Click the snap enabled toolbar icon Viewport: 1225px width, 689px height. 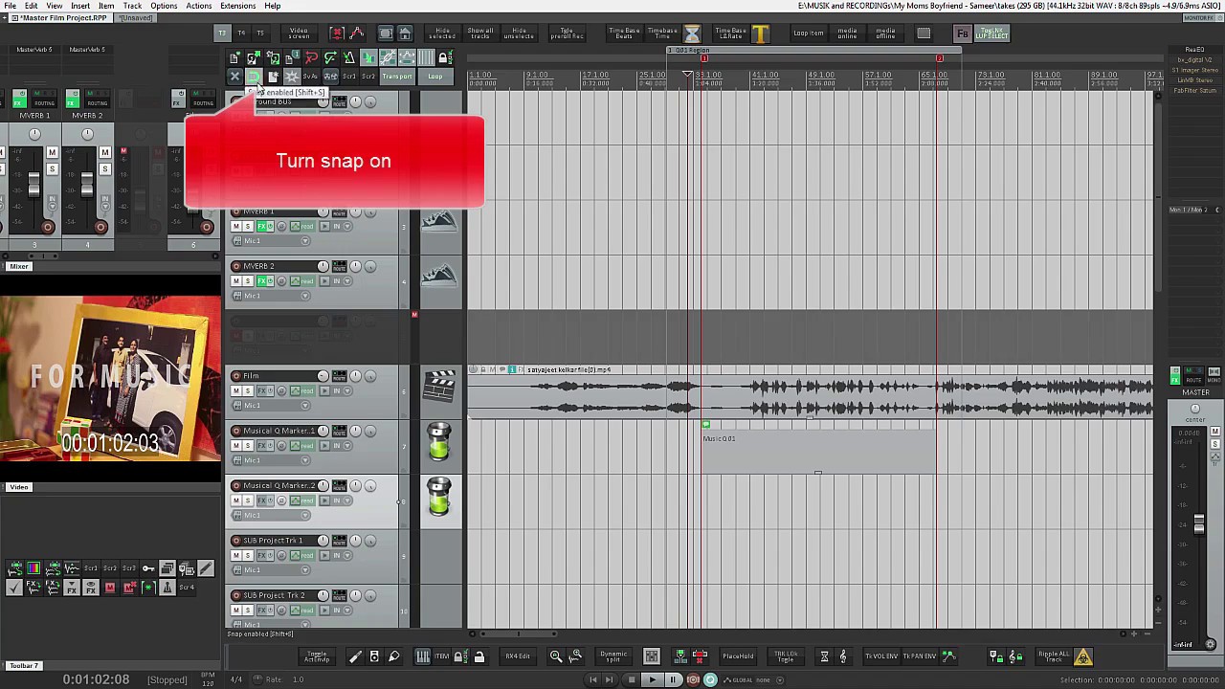coord(254,77)
